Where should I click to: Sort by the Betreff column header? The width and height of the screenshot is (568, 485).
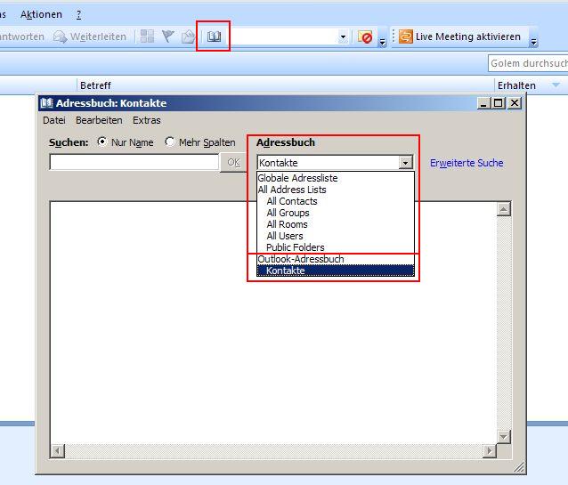[x=95, y=85]
